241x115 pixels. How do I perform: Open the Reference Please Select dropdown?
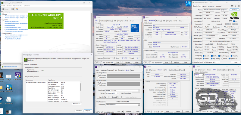click(x=123, y=105)
